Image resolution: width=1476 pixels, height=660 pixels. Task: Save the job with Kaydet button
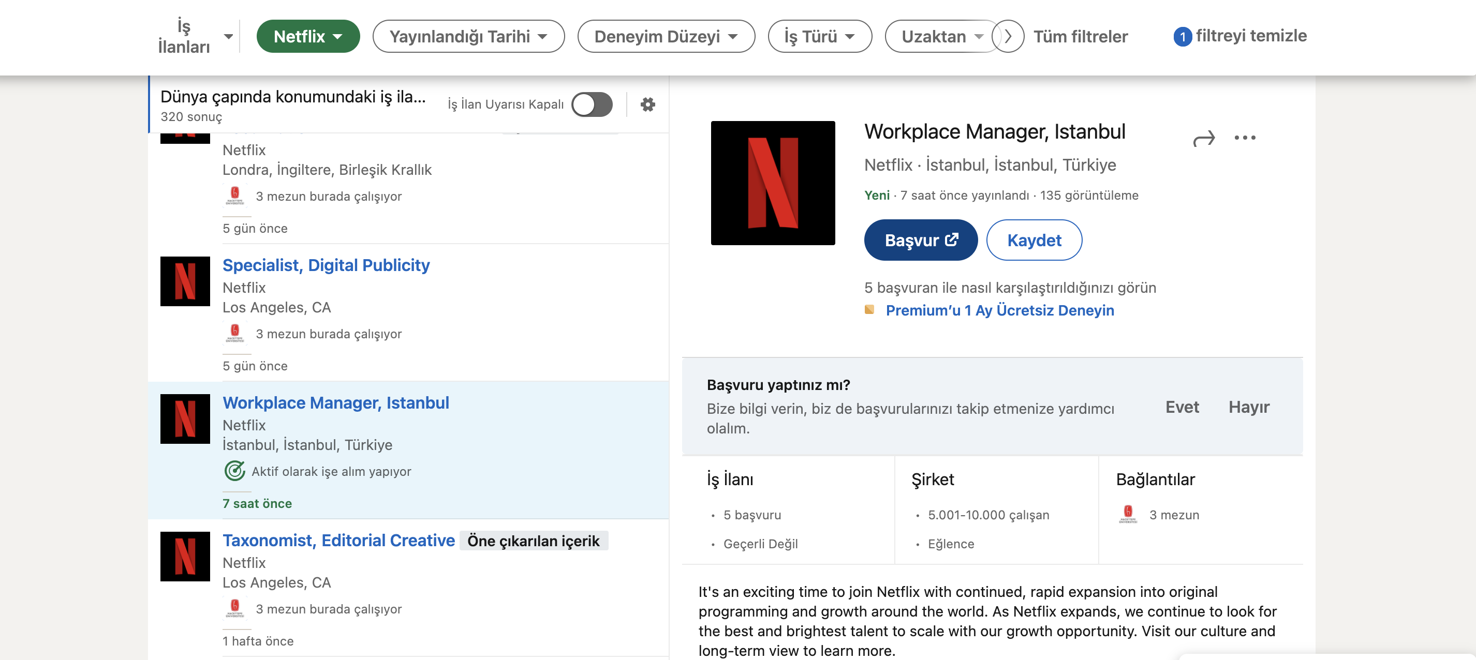click(1034, 240)
